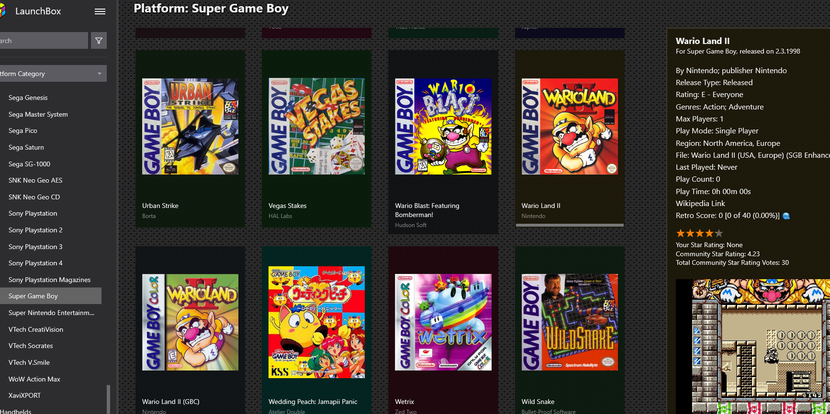Click the Urban Strike title text
The image size is (830, 414).
pyautogui.click(x=160, y=206)
